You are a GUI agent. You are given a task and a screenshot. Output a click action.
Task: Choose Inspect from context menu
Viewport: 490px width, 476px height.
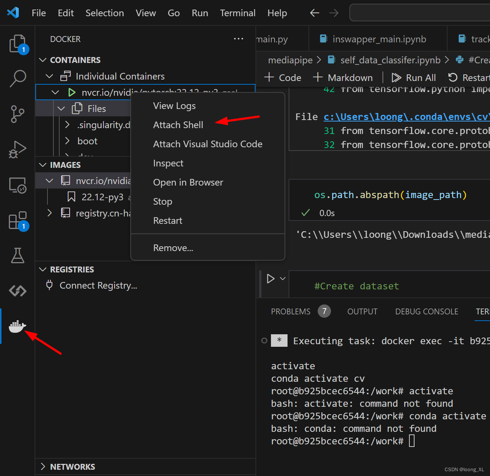point(208,163)
